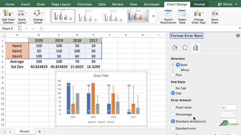Viewport: 241px width, 135px height.
Task: Open Fill & Line tab in Format pane
Action: pyautogui.click(x=175, y=48)
